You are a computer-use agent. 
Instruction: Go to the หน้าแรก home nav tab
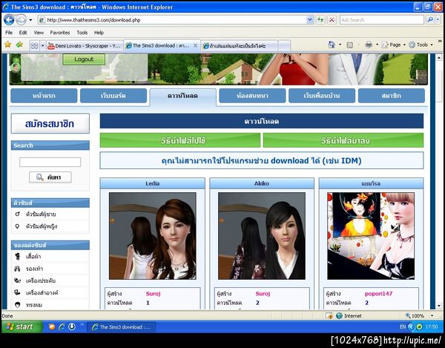click(x=44, y=96)
